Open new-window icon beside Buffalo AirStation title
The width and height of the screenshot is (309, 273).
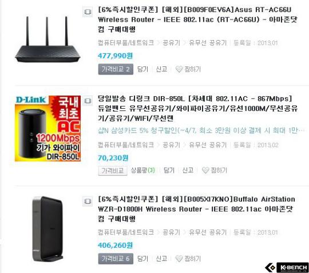point(88,201)
